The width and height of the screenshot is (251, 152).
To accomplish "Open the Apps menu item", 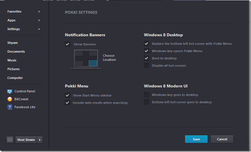I will 11,20.
